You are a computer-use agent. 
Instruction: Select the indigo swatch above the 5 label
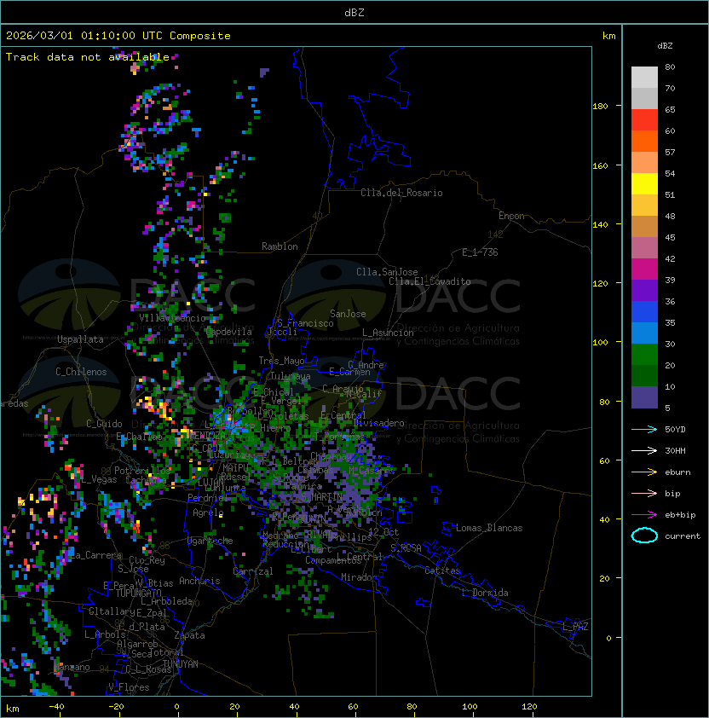pos(644,397)
